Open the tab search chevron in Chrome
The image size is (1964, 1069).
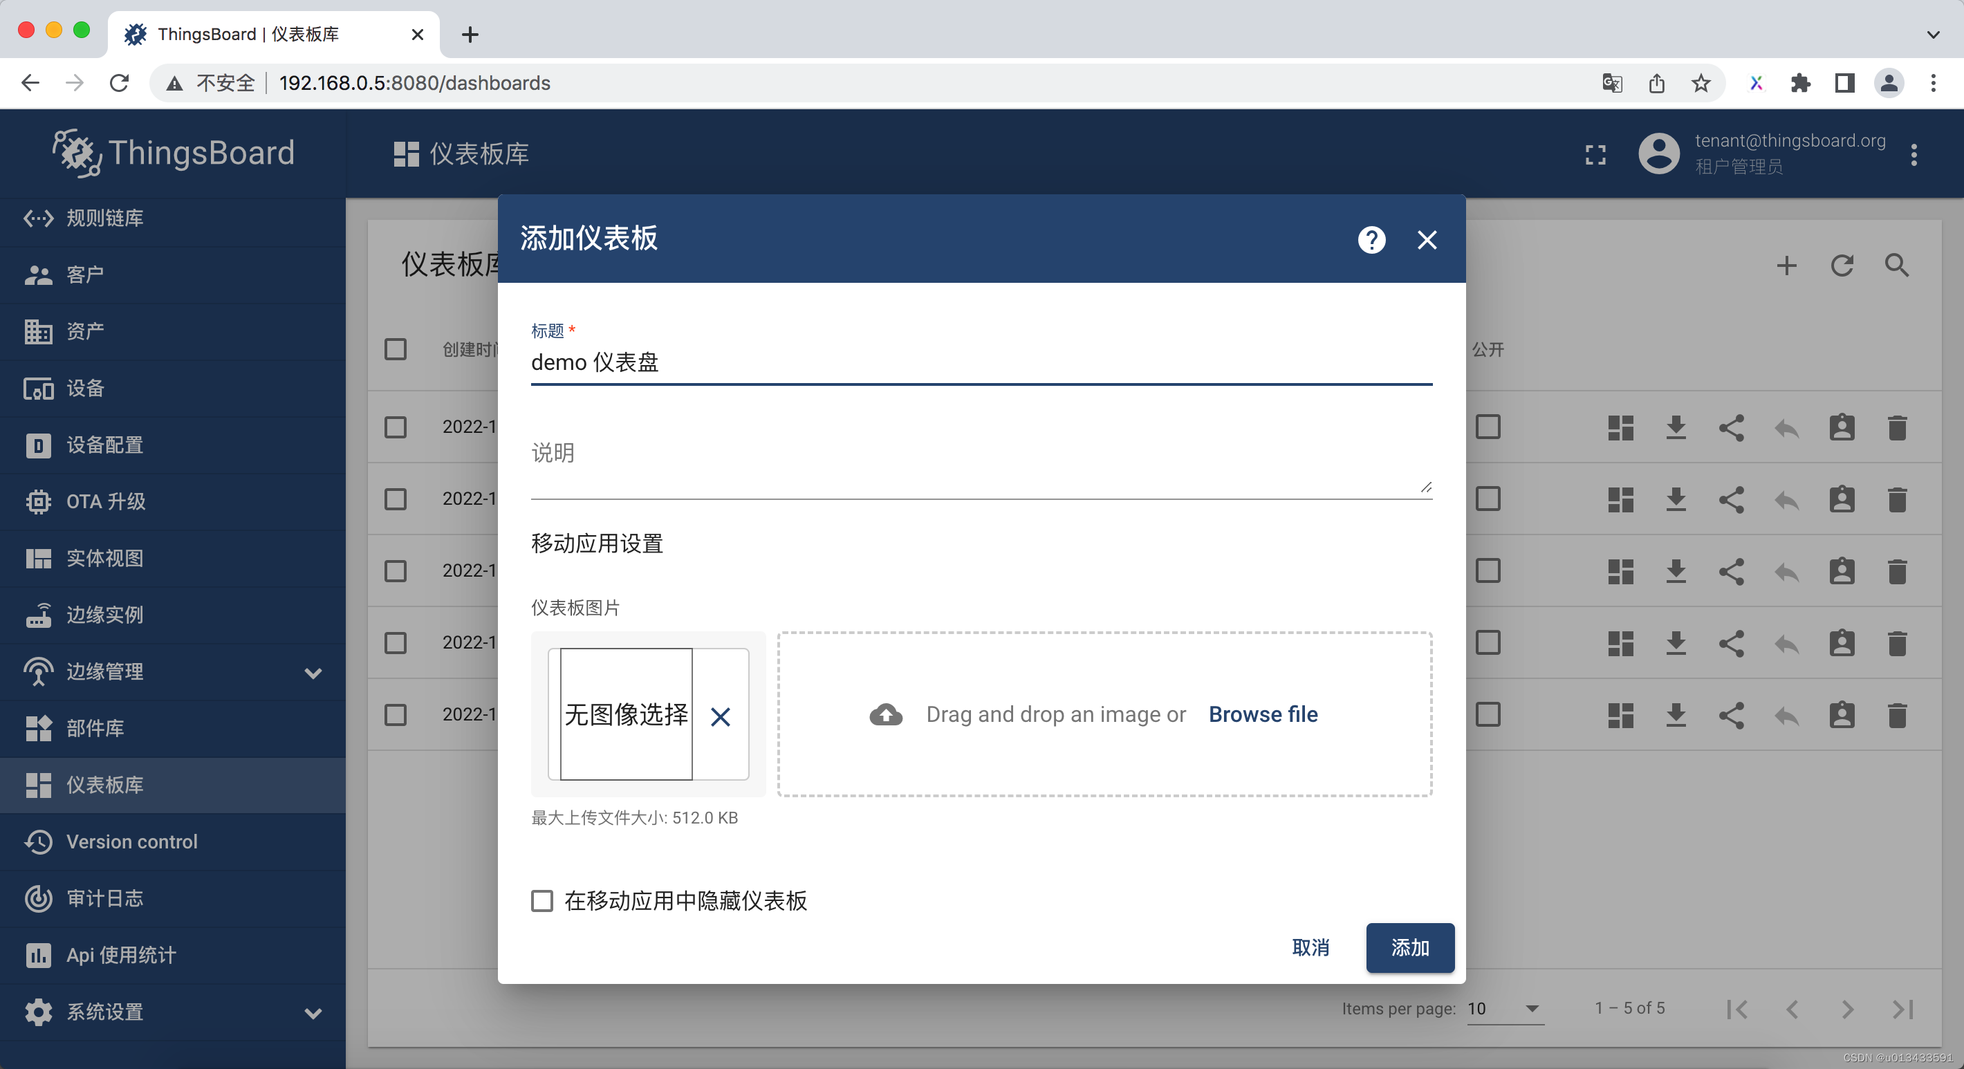pyautogui.click(x=1933, y=35)
